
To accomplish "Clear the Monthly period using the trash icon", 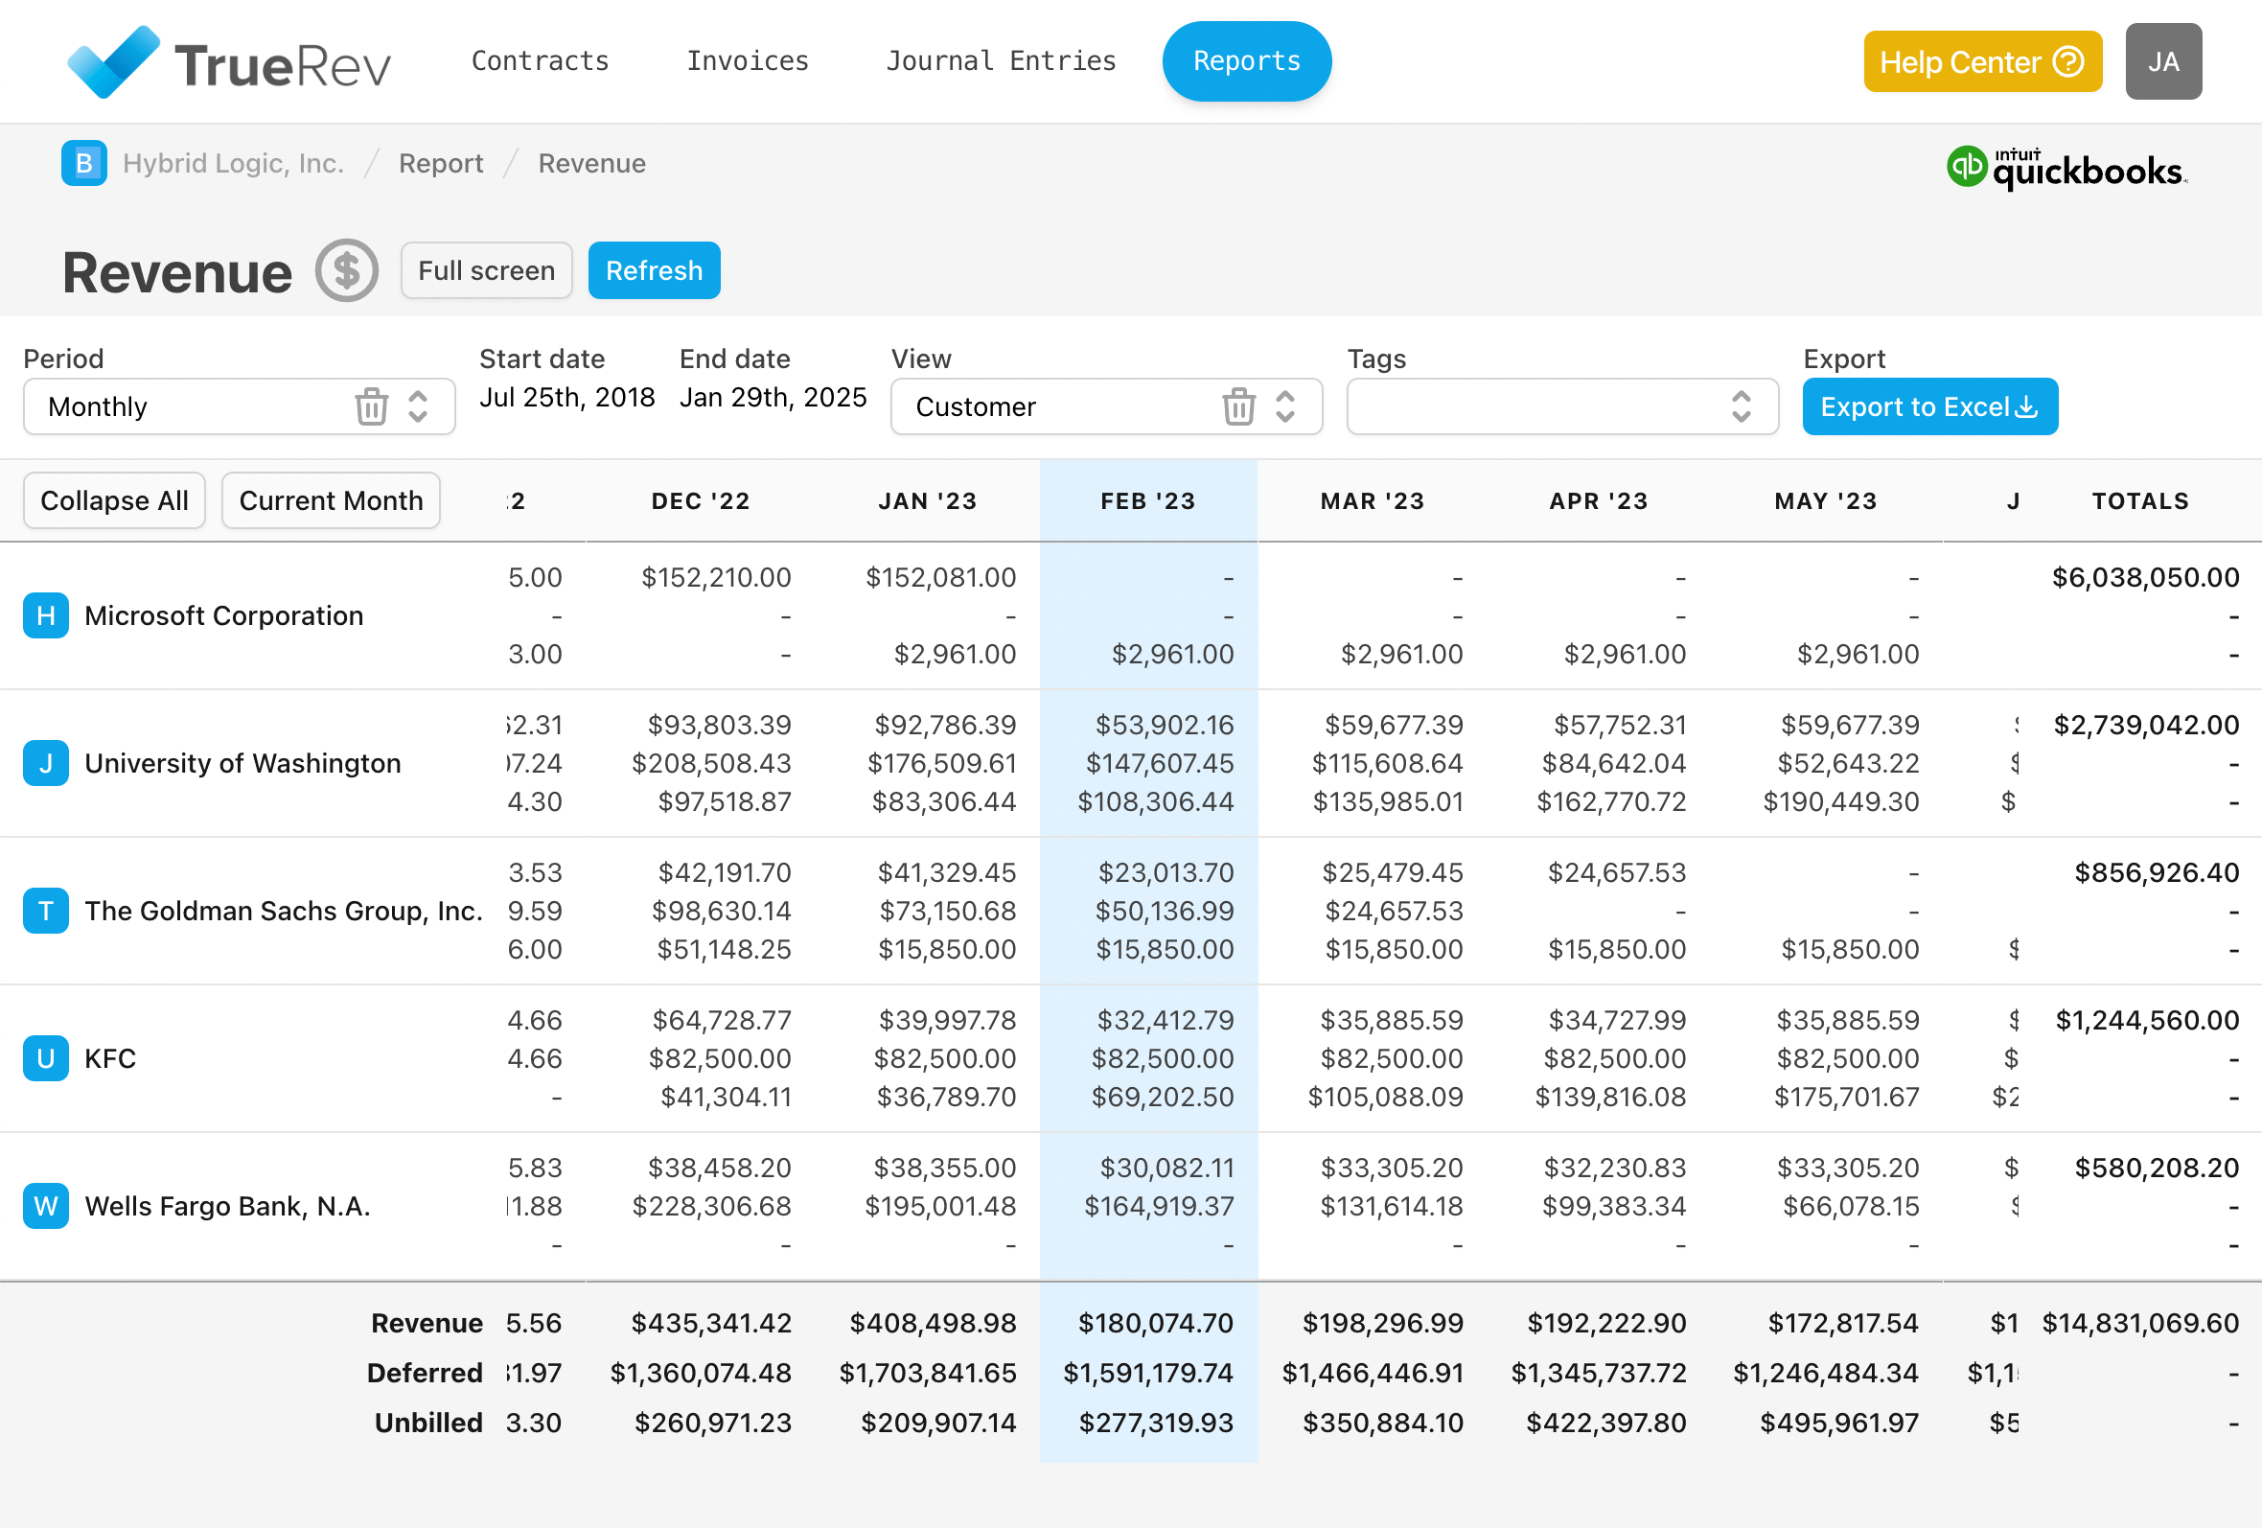I will tap(371, 406).
